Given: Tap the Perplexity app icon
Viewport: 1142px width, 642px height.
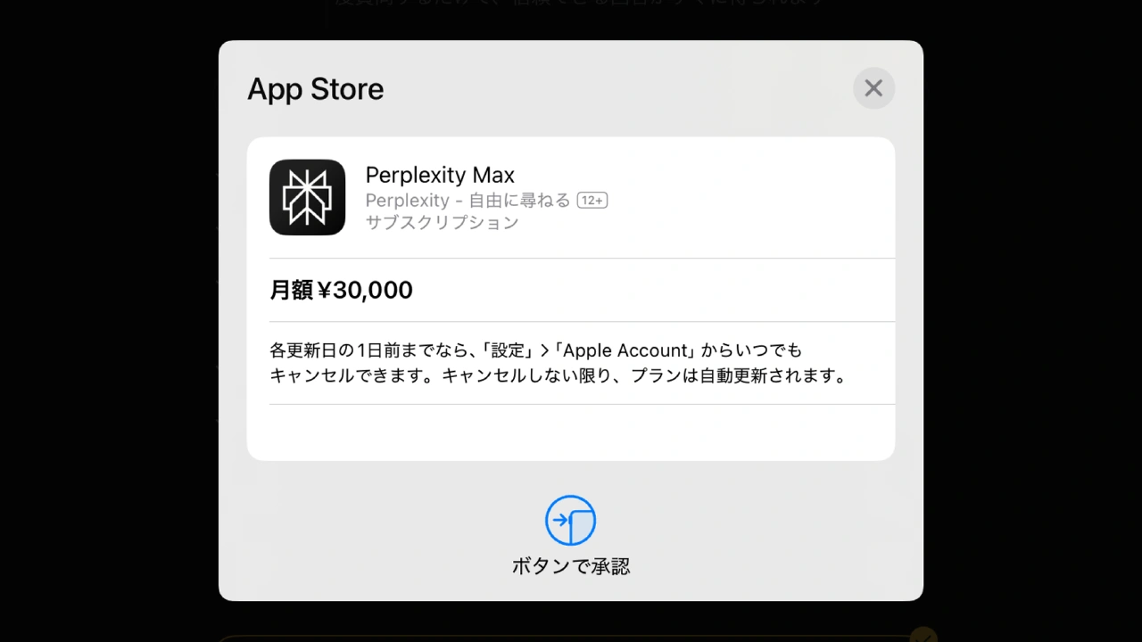Looking at the screenshot, I should (307, 197).
